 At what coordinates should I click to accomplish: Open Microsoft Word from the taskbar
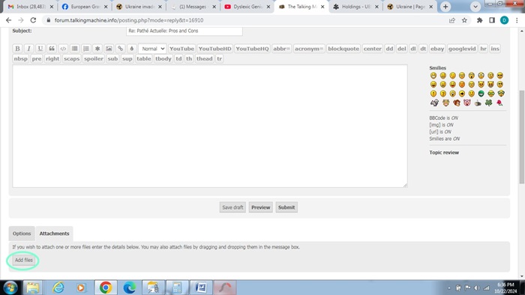[201, 288]
